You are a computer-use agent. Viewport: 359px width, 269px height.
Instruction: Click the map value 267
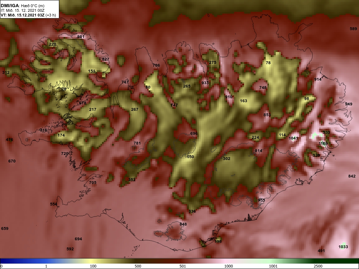click(135, 109)
